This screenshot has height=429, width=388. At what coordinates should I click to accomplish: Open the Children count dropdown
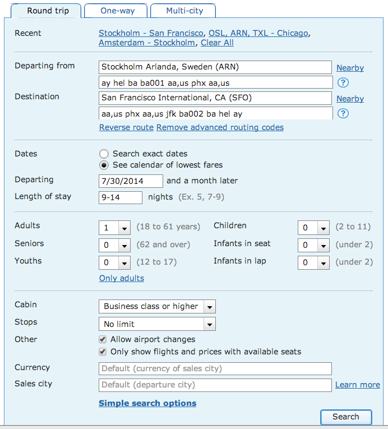pos(313,228)
